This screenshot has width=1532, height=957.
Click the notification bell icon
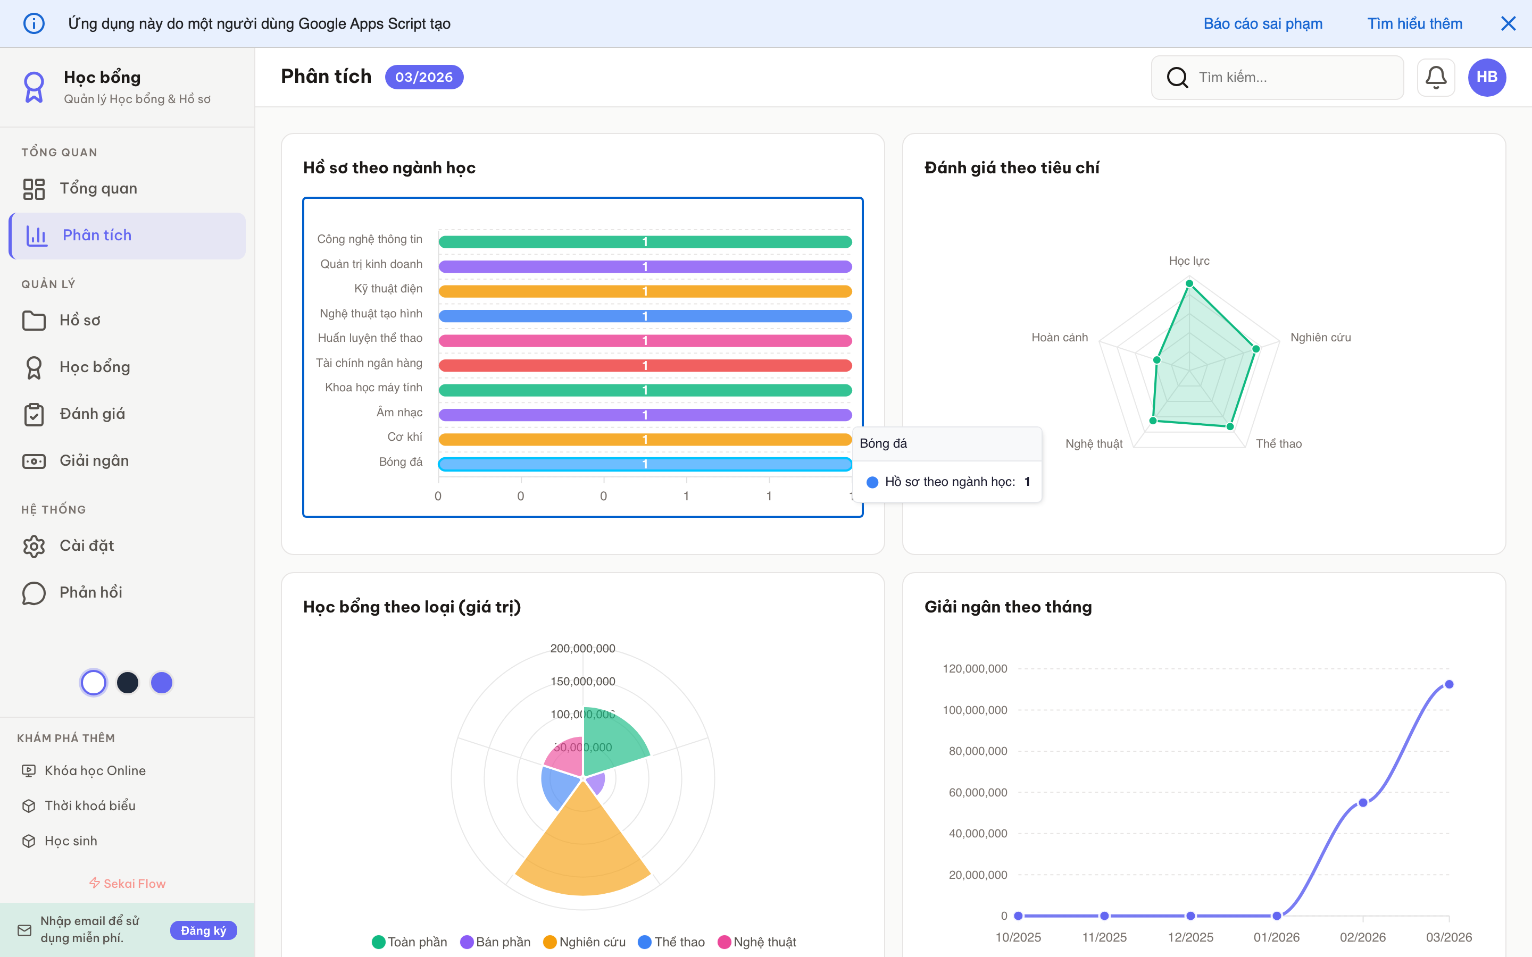click(1435, 77)
